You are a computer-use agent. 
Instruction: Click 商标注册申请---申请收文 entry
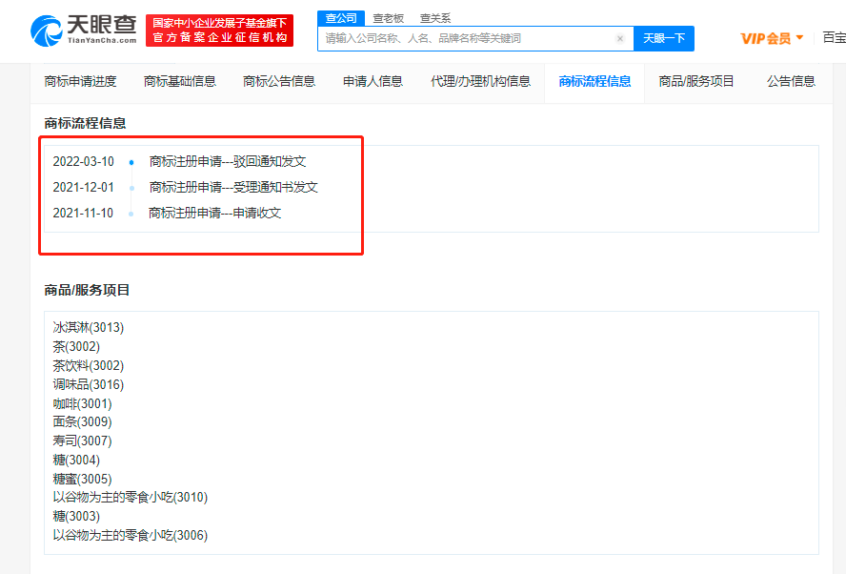[214, 214]
